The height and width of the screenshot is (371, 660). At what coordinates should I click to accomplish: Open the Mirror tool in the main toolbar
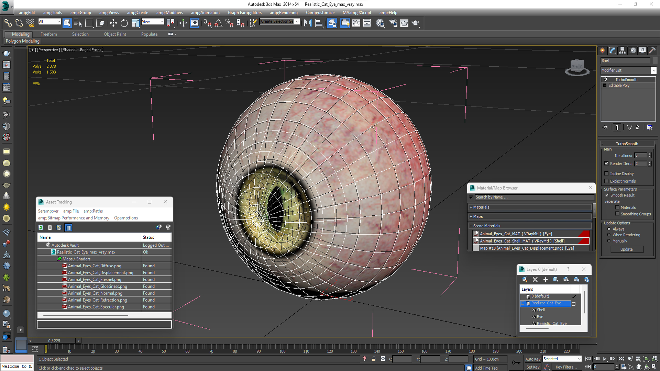point(308,23)
